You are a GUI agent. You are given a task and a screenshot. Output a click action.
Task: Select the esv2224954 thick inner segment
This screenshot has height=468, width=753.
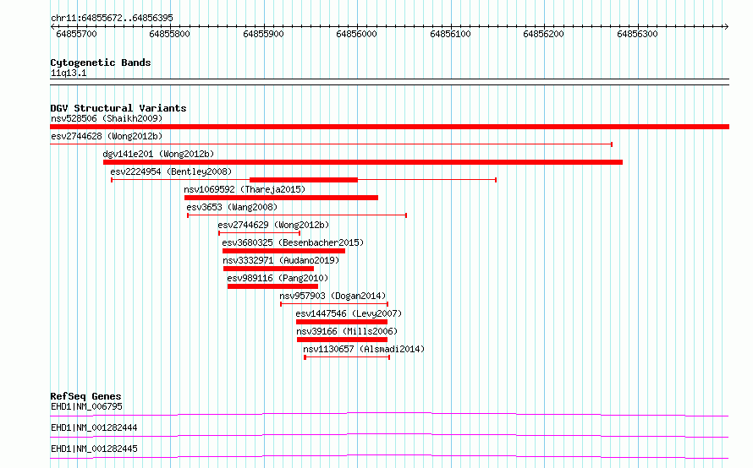point(304,180)
